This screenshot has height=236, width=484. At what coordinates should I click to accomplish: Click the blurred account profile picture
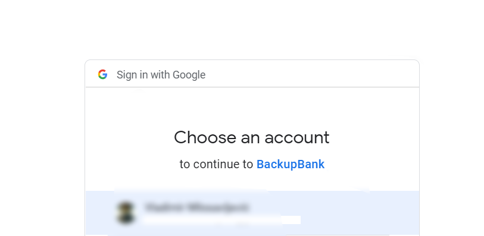click(126, 213)
